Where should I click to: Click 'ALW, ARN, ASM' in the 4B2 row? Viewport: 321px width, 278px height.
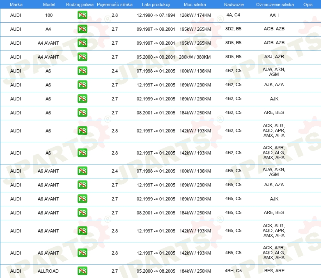274,72
